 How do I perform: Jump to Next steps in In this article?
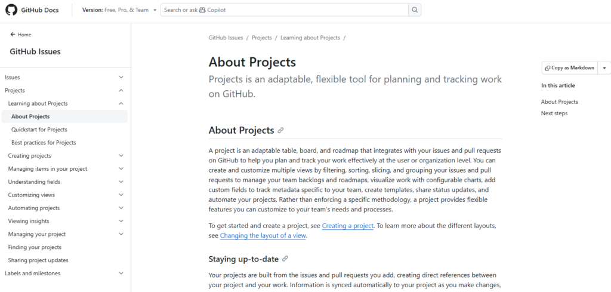point(554,113)
